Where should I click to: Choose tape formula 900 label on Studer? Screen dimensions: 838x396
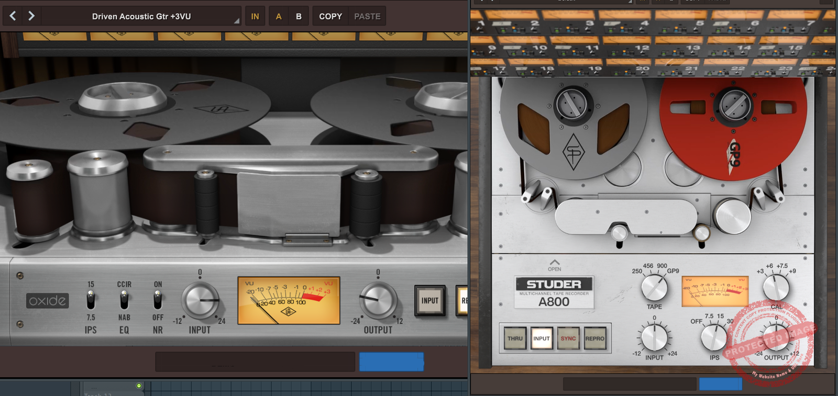pos(662,266)
